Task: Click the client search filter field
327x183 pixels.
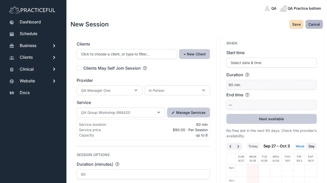Action: (x=127, y=54)
